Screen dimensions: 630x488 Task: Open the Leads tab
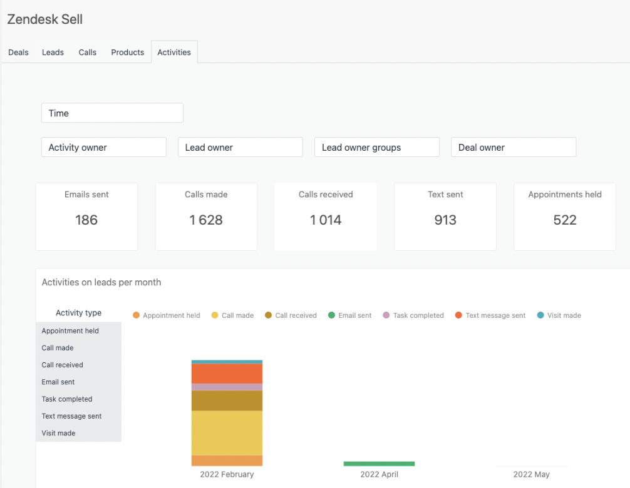pos(53,52)
